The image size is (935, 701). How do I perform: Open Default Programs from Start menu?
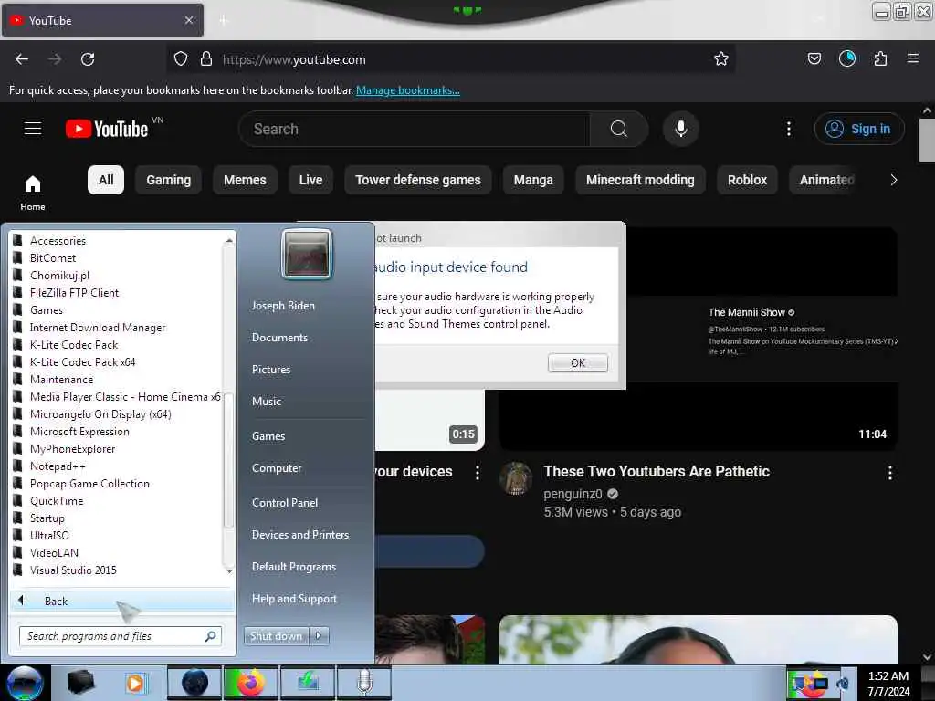(x=293, y=566)
